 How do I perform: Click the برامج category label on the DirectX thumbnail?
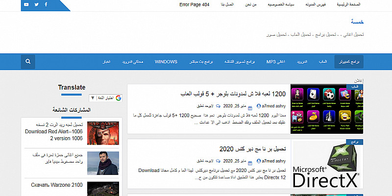pyautogui.click(x=355, y=142)
